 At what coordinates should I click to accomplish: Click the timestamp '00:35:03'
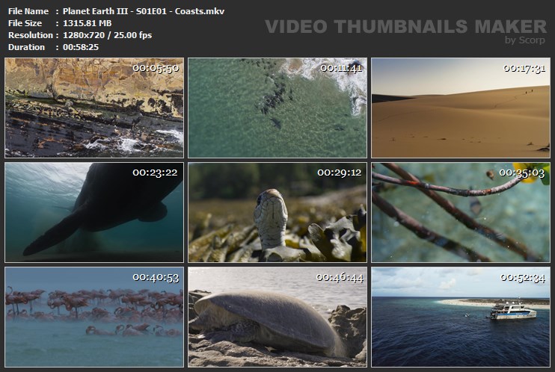(522, 173)
